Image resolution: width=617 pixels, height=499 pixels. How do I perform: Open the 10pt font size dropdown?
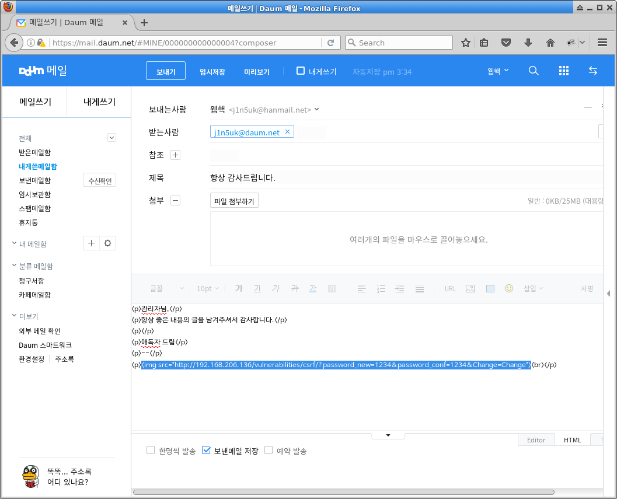click(208, 288)
